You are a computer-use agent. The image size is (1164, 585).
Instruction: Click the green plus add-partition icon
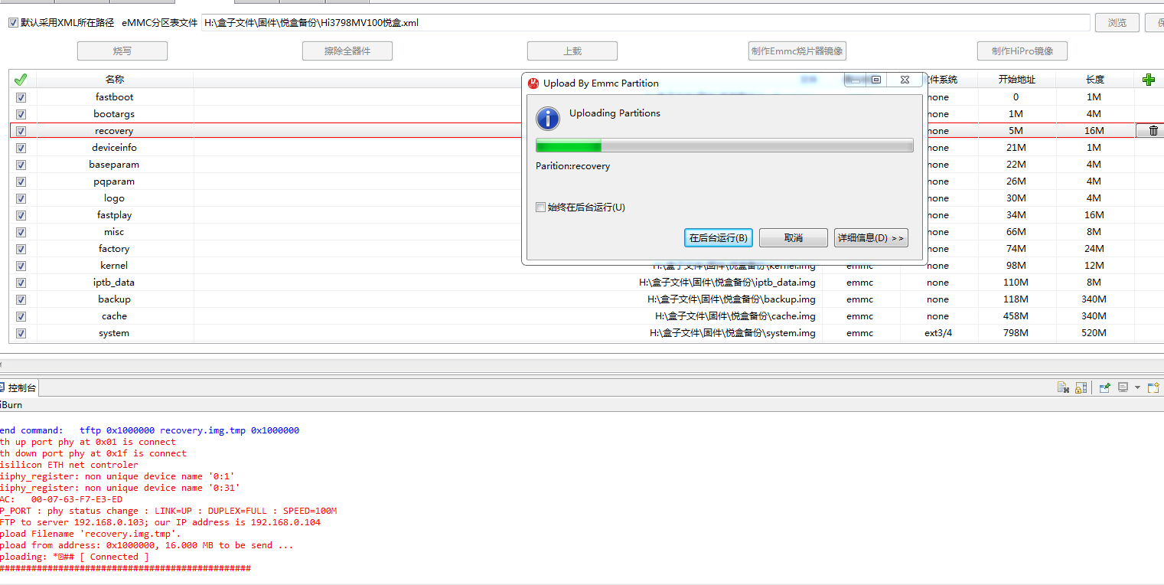(1148, 80)
